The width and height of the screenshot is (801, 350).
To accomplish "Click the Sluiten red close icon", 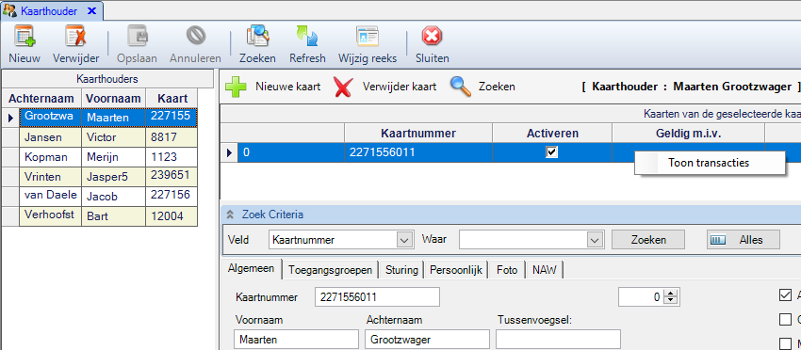I will 432,37.
